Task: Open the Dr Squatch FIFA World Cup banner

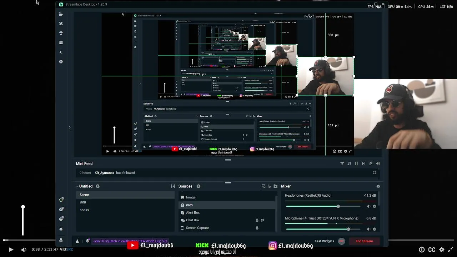Action: point(130,241)
